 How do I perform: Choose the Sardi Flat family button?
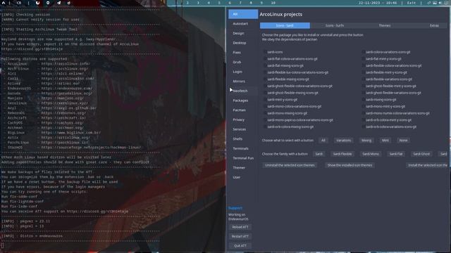(396, 154)
